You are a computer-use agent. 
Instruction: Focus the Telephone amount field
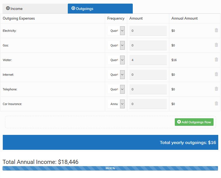(x=148, y=89)
